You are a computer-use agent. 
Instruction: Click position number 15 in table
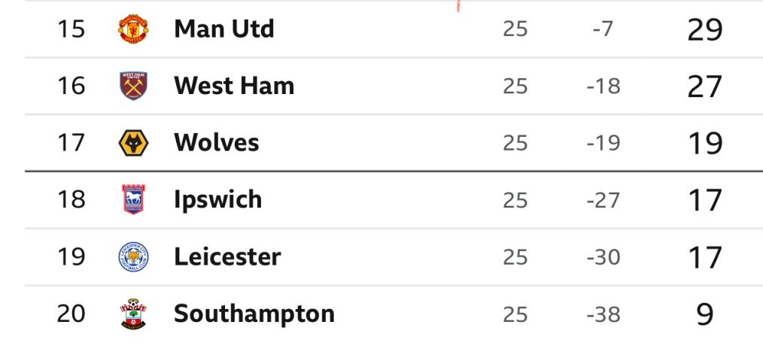71,29
